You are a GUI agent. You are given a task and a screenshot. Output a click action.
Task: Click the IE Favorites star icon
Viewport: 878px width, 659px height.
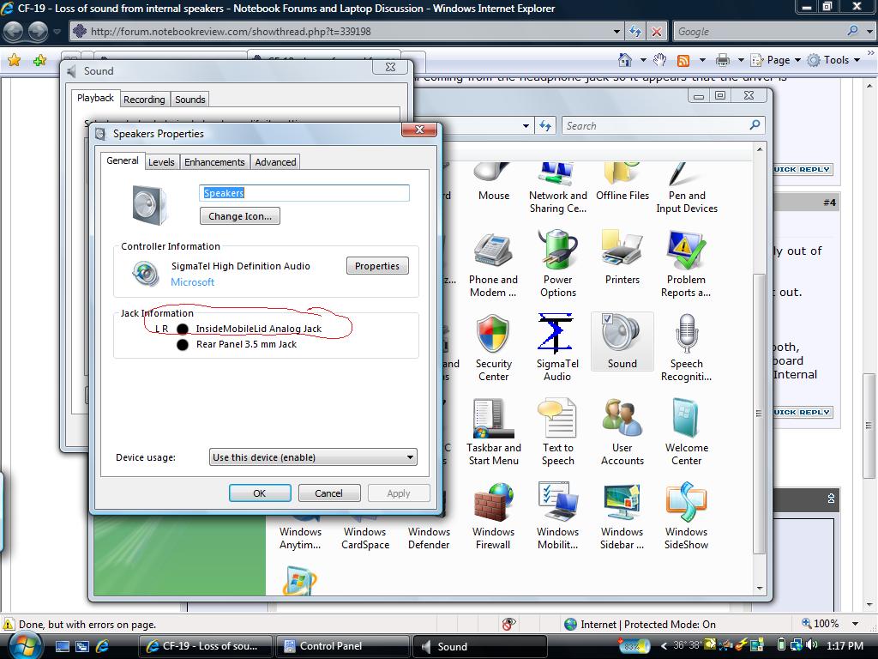[15, 60]
